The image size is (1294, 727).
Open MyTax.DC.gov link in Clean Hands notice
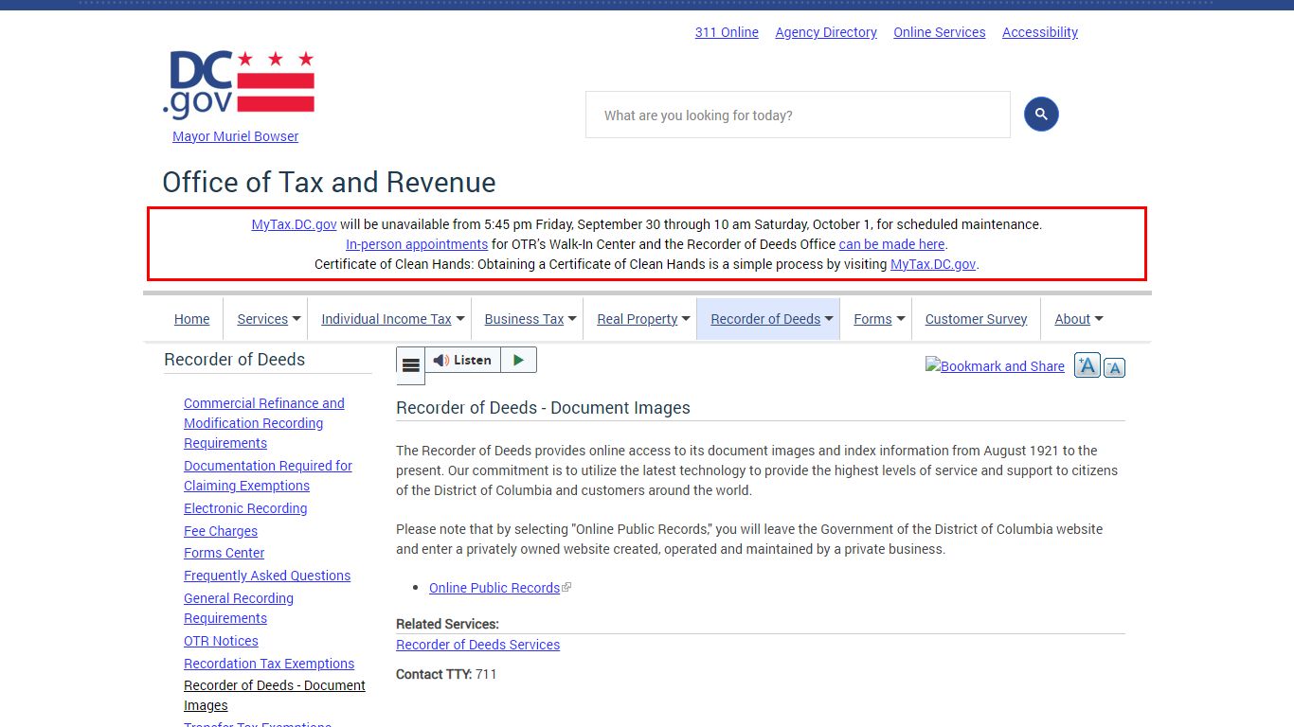point(933,264)
